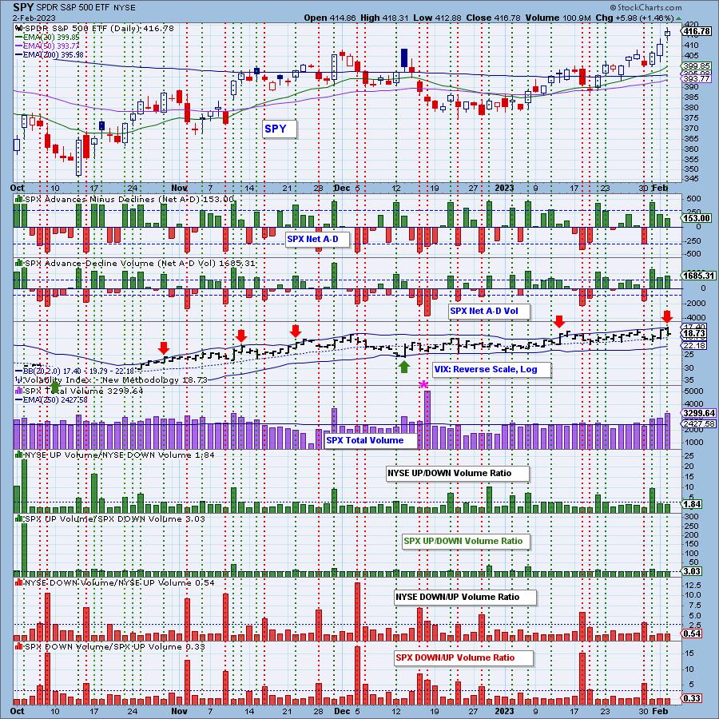
Task: Click the "NYSE DOWN/UP Volume Ratio" annotation box
Action: tap(465, 597)
